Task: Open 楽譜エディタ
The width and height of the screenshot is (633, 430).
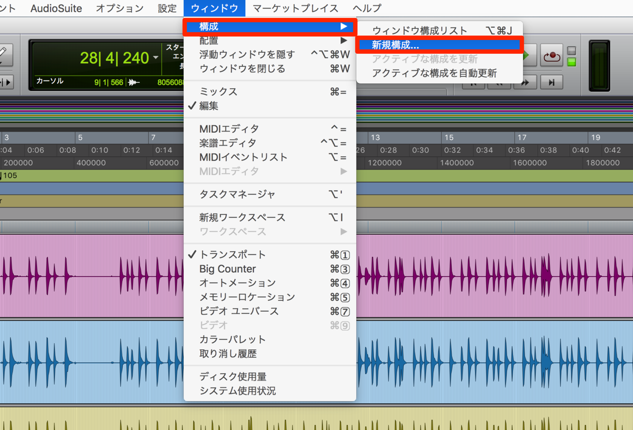Action: point(270,143)
